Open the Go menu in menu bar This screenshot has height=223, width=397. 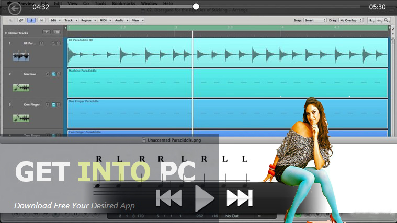coord(86,3)
